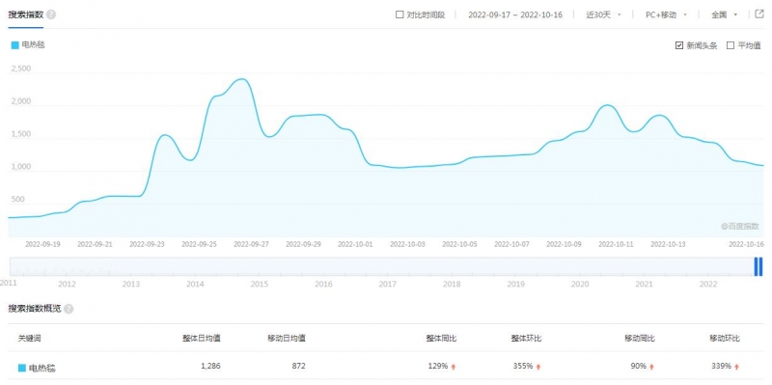Open the PC+移动 device dropdown
Viewport: 772px width, 385px height.
pos(666,14)
